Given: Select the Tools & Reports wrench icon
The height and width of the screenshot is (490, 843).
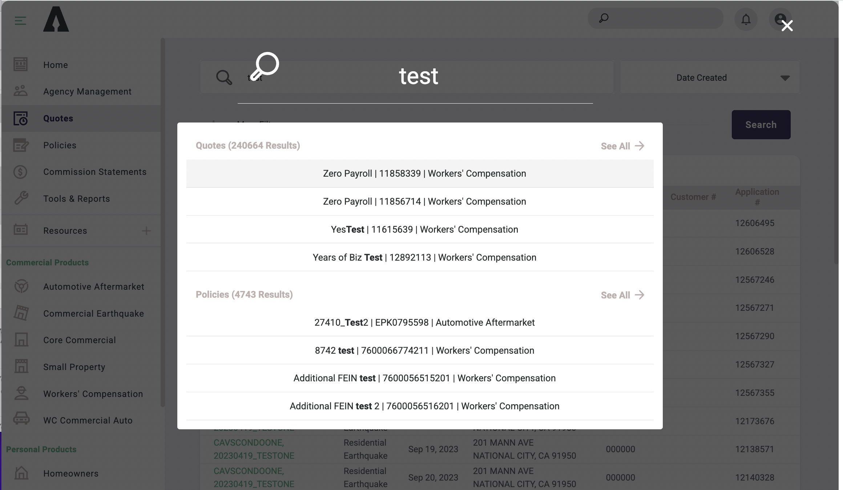Looking at the screenshot, I should tap(21, 198).
